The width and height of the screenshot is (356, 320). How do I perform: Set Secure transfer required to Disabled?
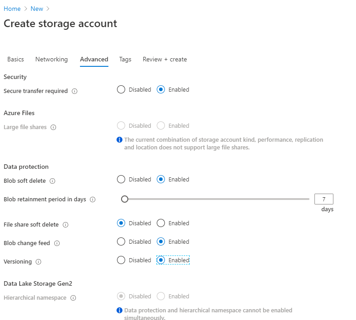[x=121, y=89]
